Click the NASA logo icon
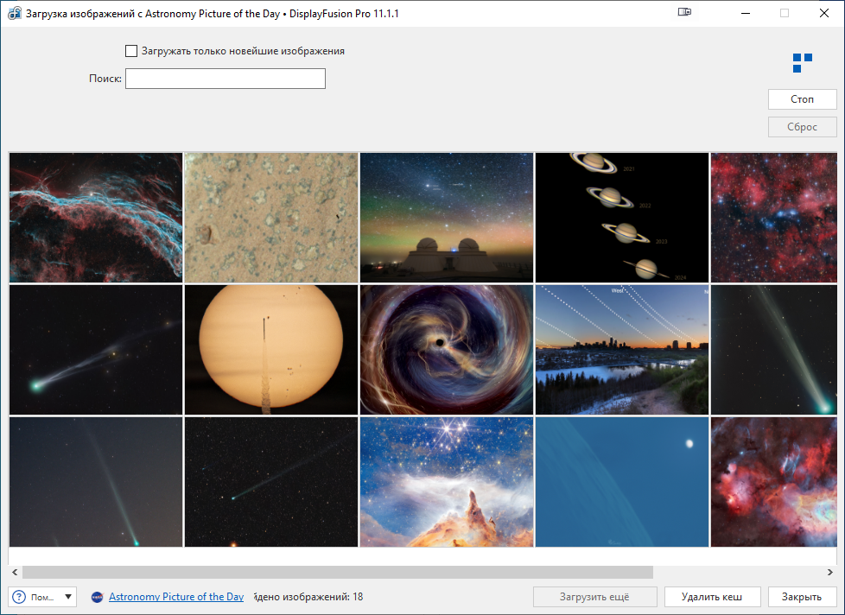The image size is (845, 615). tap(98, 597)
